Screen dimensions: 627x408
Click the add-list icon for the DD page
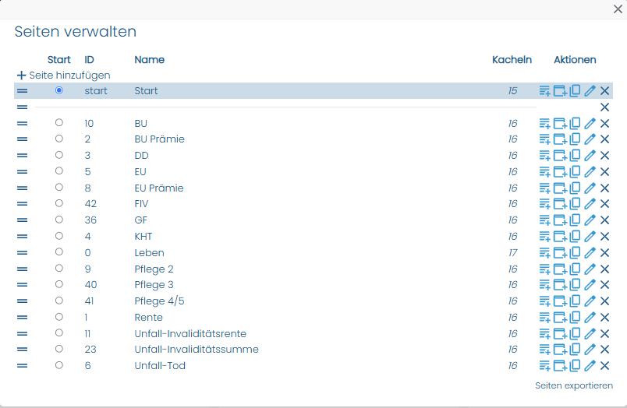pyautogui.click(x=544, y=155)
